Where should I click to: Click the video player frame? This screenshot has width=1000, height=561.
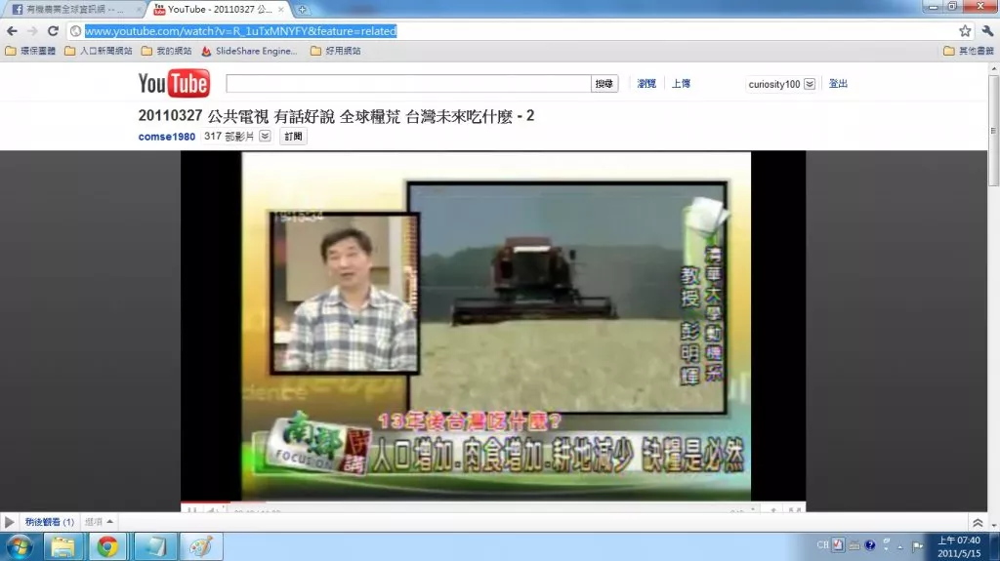pyautogui.click(x=493, y=327)
